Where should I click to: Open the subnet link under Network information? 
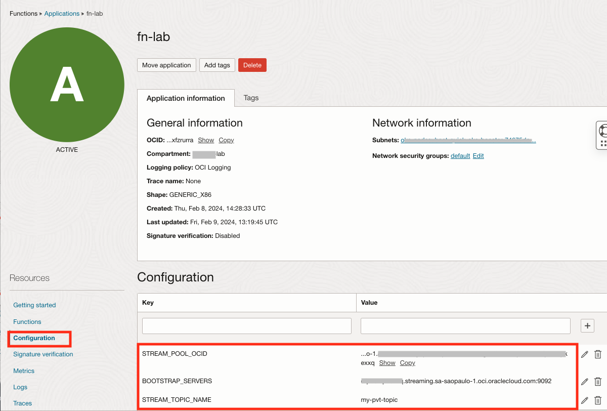tap(468, 140)
